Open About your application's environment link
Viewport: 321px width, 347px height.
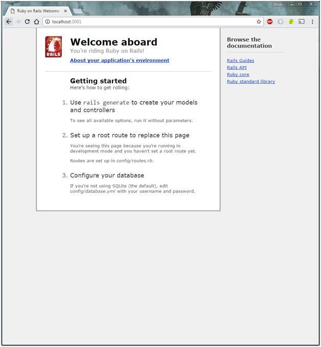[120, 60]
